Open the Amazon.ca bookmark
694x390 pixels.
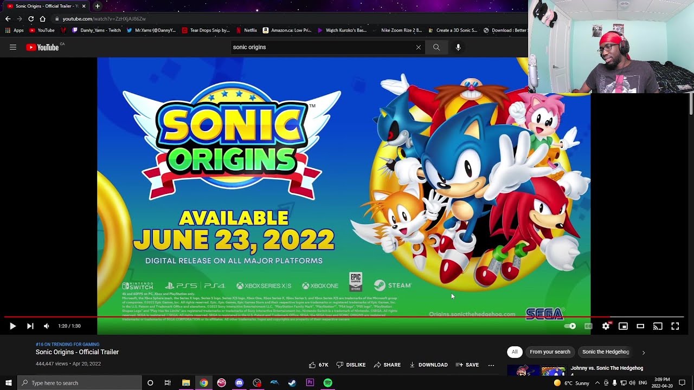(x=287, y=30)
